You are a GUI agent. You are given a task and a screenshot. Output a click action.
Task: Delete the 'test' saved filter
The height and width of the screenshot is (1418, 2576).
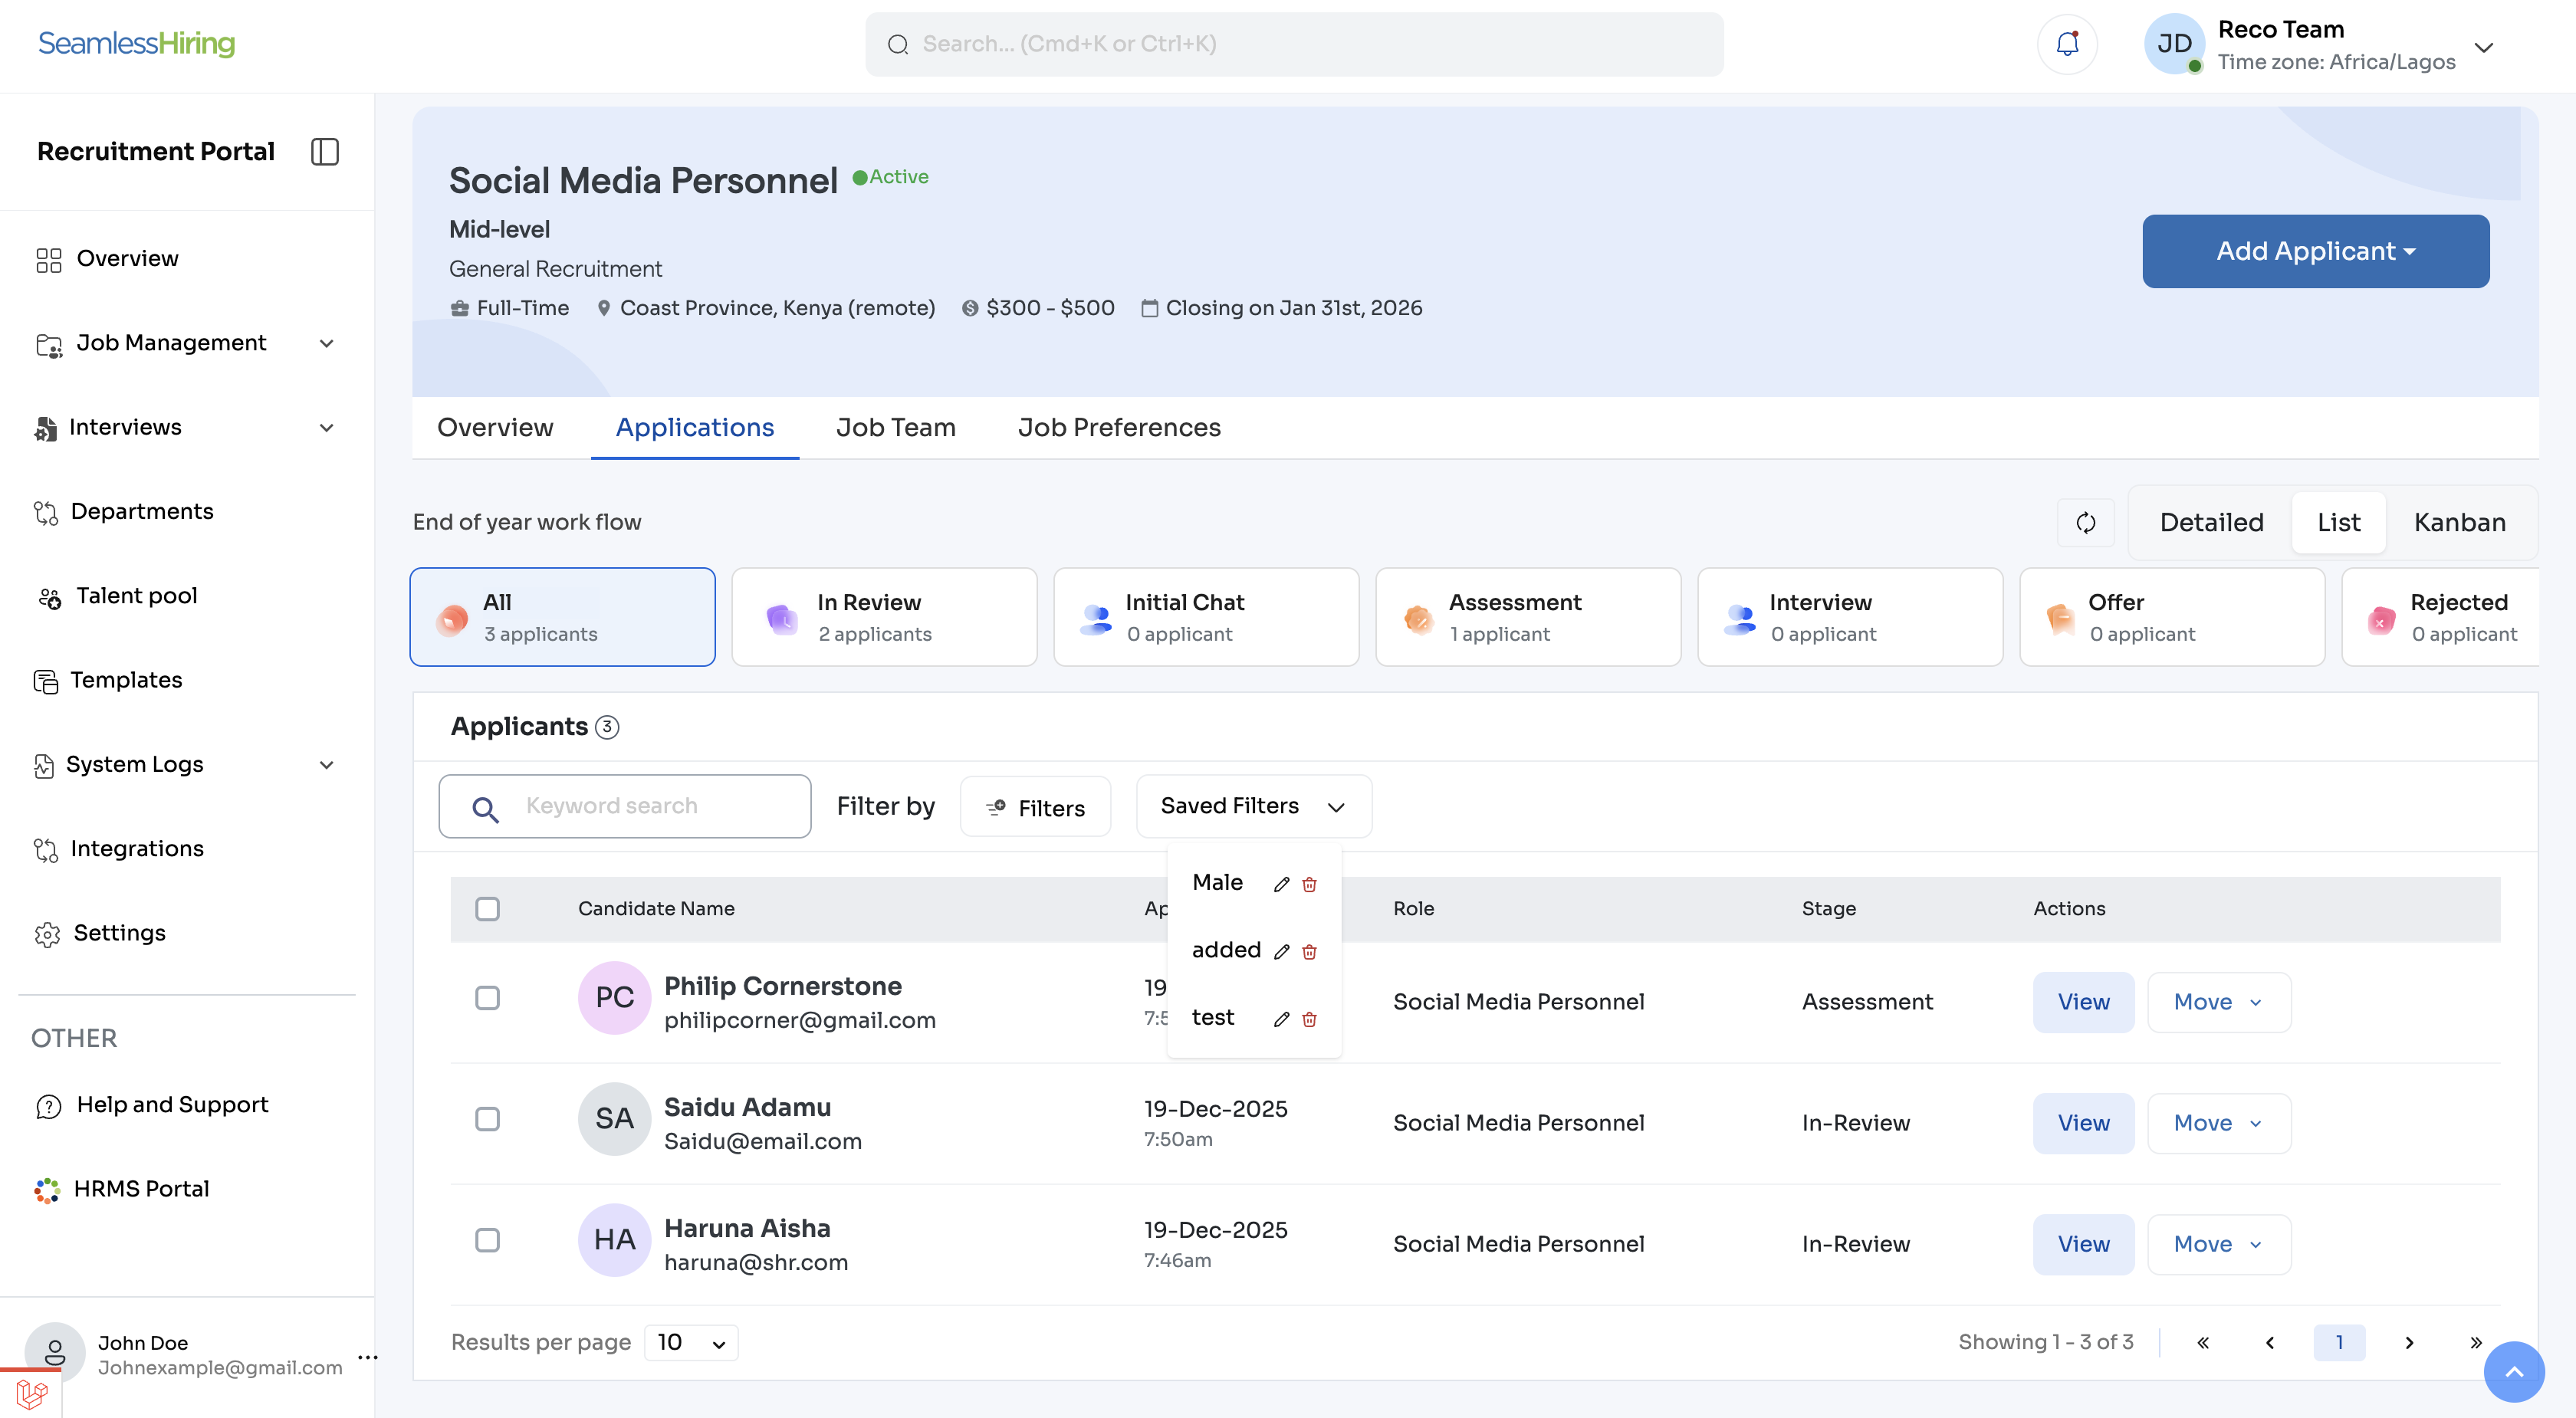pos(1309,1019)
